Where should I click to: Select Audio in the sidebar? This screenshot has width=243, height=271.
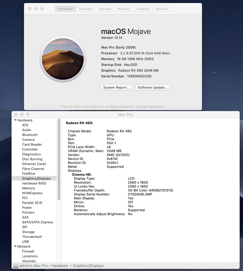click(27, 130)
